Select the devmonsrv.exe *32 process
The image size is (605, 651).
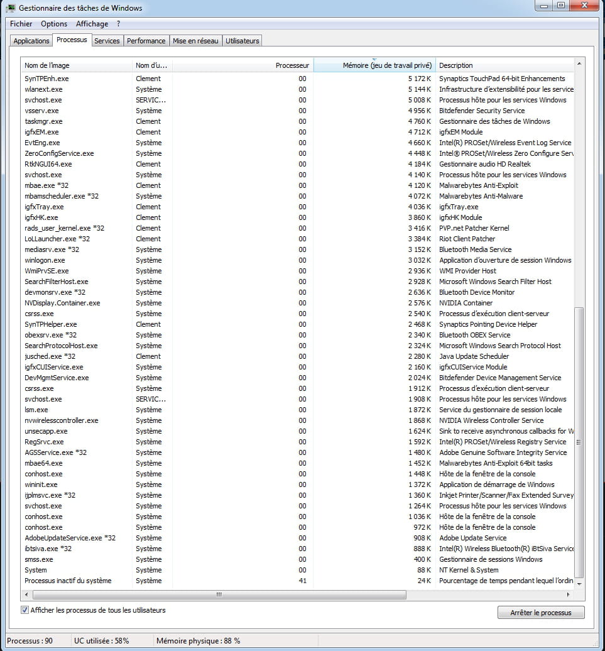(297, 292)
